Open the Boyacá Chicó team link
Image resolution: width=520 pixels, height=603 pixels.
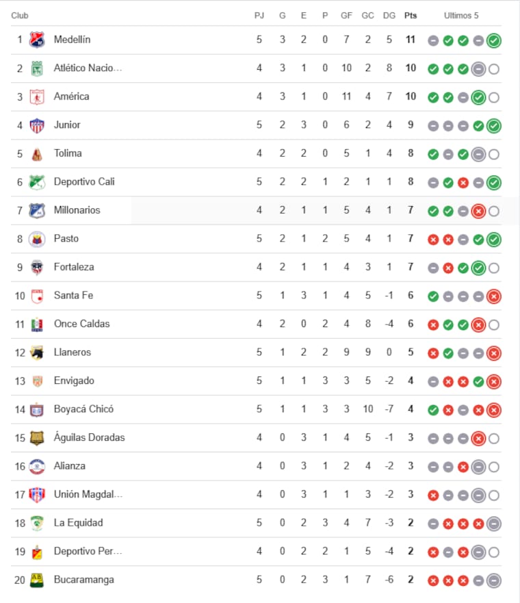click(x=83, y=409)
